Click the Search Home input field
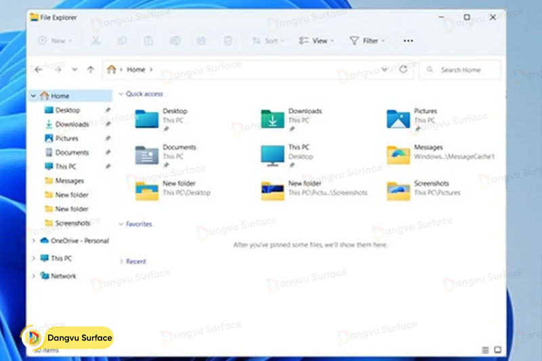This screenshot has width=542, height=361. [x=460, y=70]
